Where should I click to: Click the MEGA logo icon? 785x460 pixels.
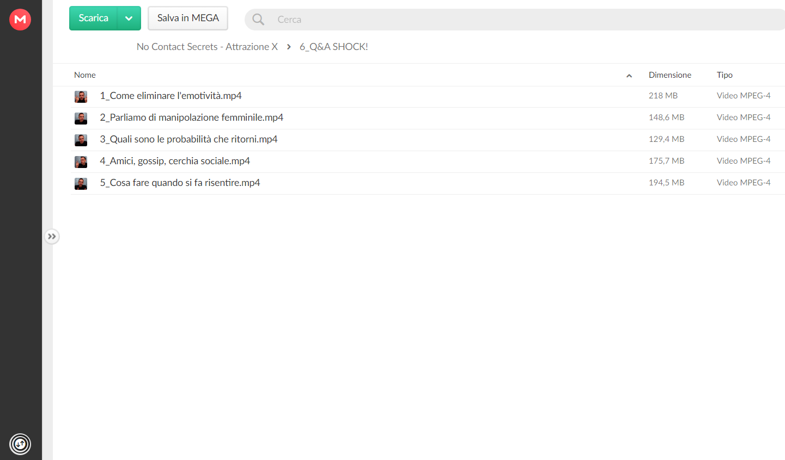(x=20, y=20)
